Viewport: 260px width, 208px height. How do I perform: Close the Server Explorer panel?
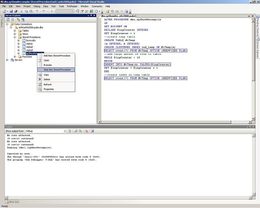click(x=93, y=15)
